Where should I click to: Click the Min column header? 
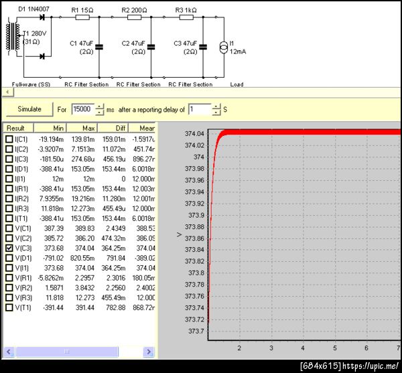[x=50, y=128]
